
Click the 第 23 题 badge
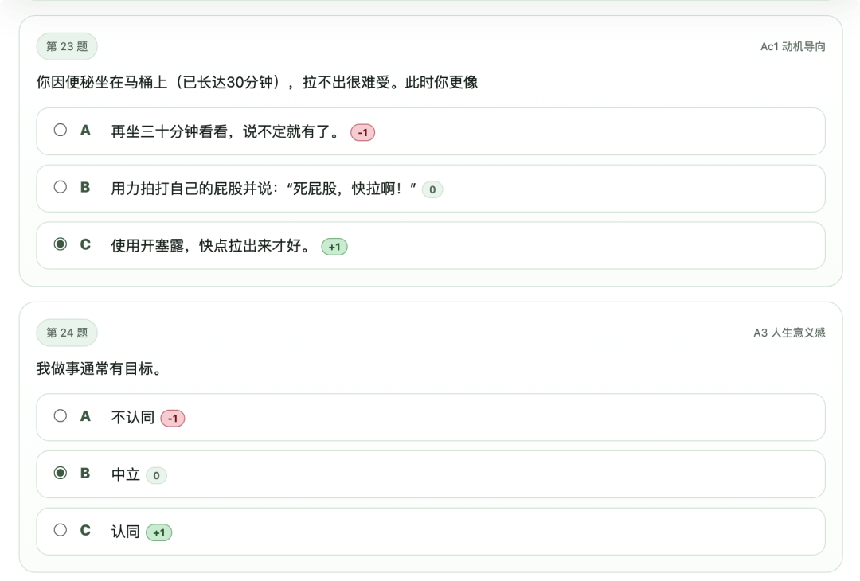[x=66, y=46]
